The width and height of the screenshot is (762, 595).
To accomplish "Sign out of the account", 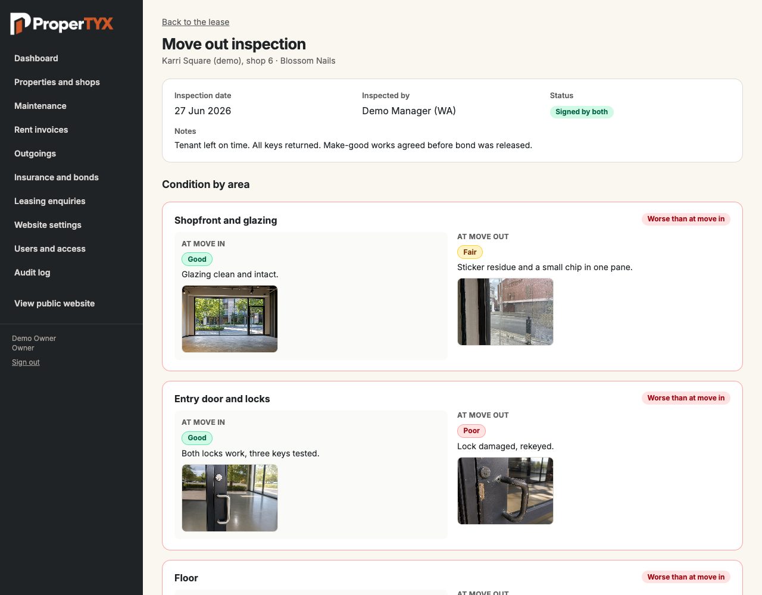I will point(26,362).
